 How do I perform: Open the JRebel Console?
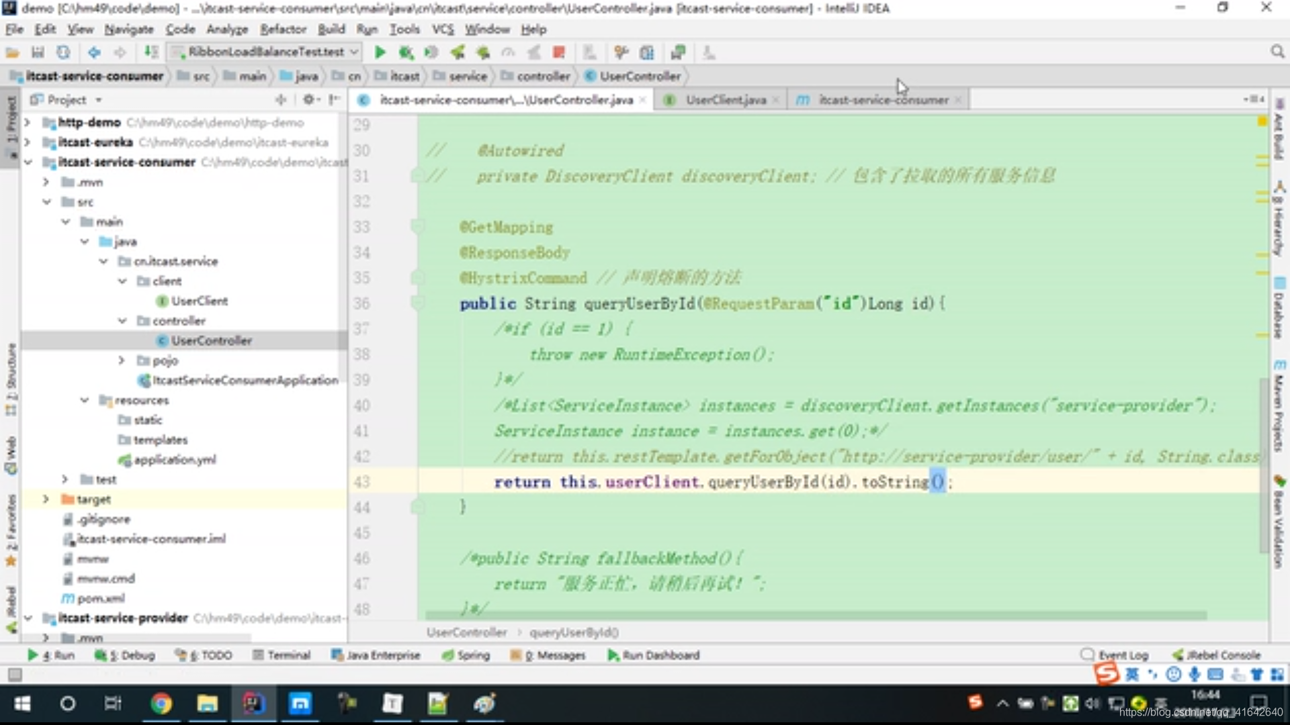click(x=1216, y=655)
